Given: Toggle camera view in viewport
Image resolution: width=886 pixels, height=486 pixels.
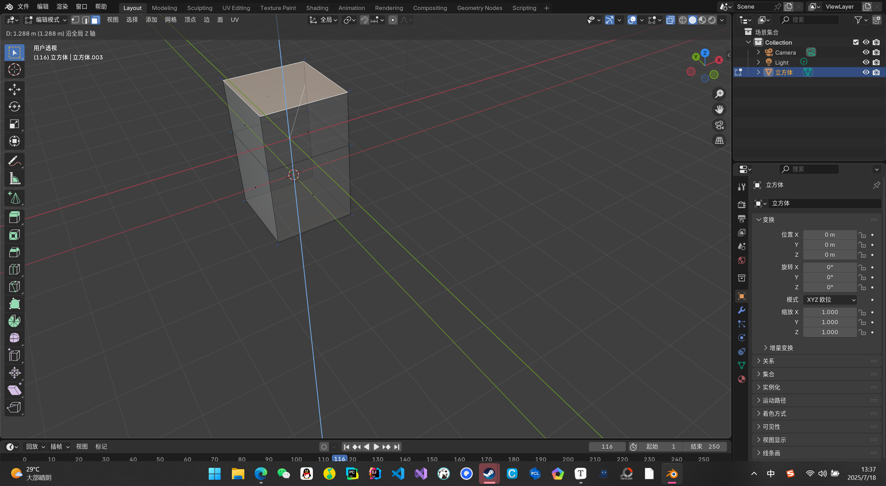Looking at the screenshot, I should pyautogui.click(x=719, y=125).
